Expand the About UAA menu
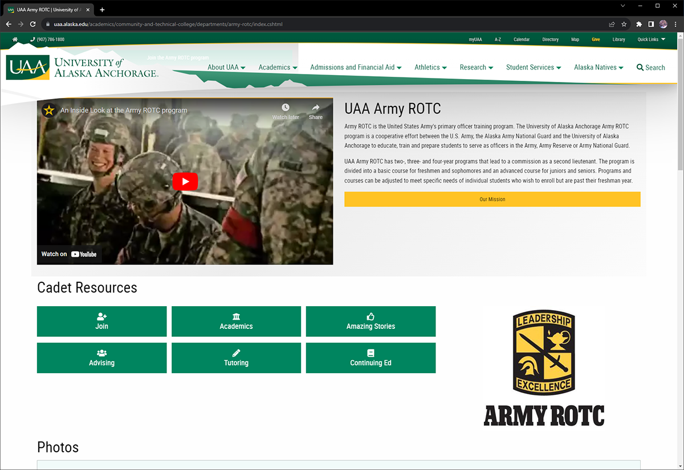This screenshot has width=684, height=470. (x=226, y=67)
